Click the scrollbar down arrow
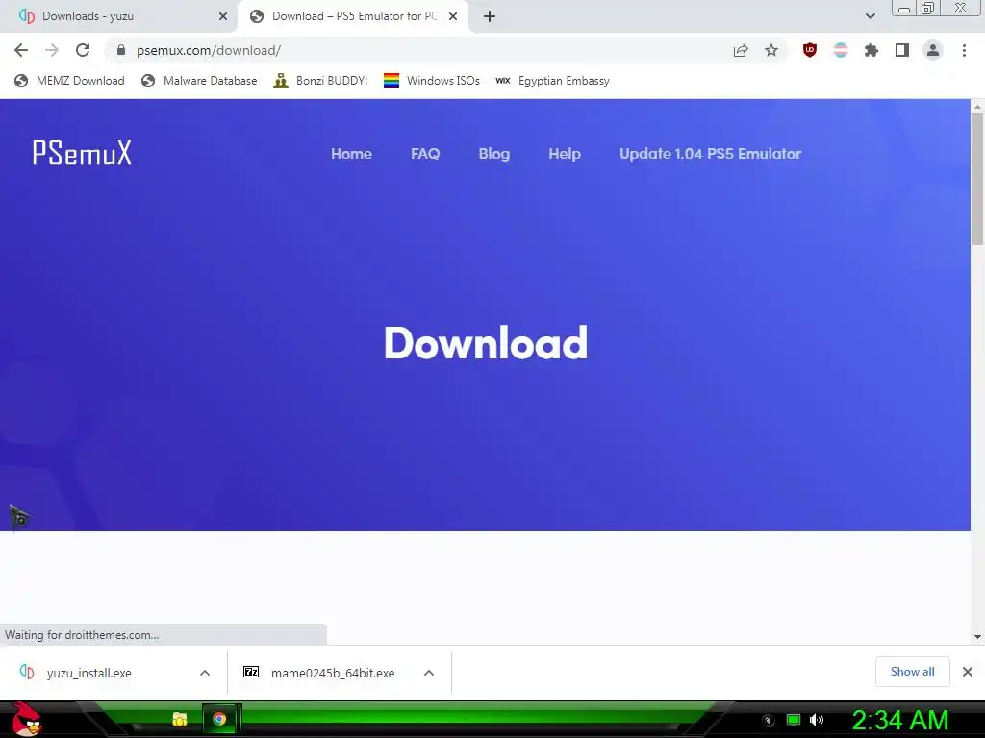This screenshot has width=985, height=738. (x=977, y=637)
